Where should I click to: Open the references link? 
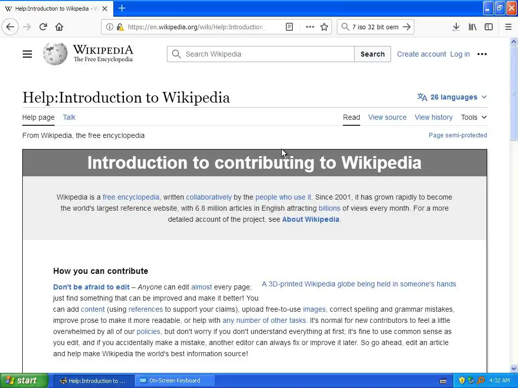point(146,309)
